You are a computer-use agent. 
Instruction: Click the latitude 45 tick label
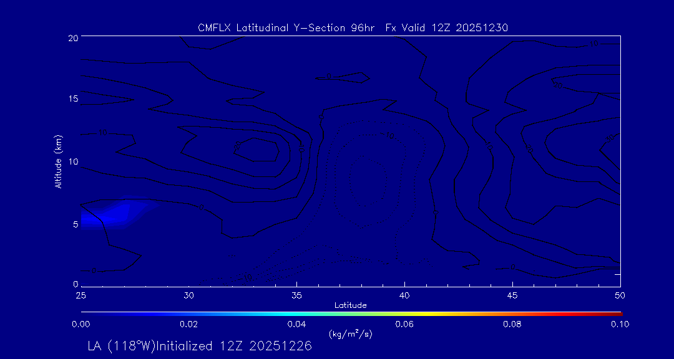coord(512,294)
